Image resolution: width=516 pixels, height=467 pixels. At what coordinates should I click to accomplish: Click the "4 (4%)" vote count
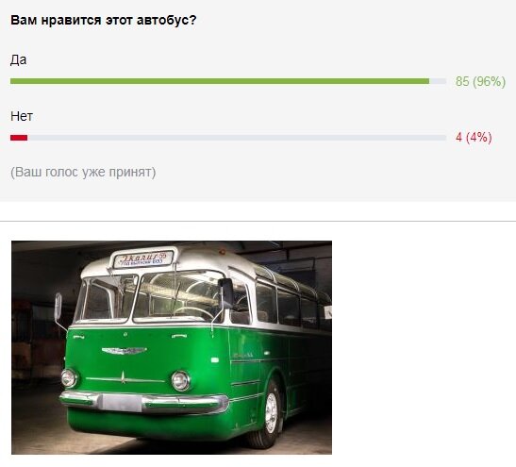click(474, 137)
